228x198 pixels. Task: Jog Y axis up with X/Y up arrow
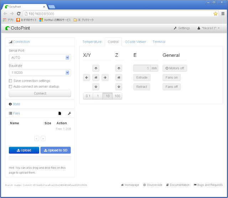pos(96,68)
